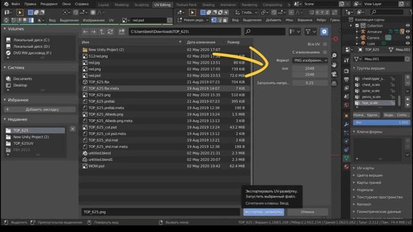Refresh the file list

click(110, 32)
